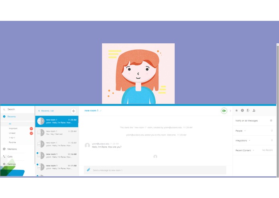Image resolution: width=279 pixels, height=198 pixels.
Task: Open Calls in the sidebar
Action: tap(10, 156)
